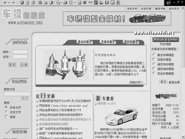Image resolution: width=185 pixels, height=139 pixels.
Task: Click the 车辆模型全接触 banner ad
Action: tap(117, 19)
